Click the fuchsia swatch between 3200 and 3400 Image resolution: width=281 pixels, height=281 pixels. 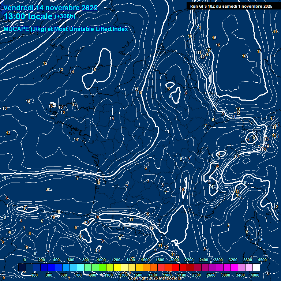click(x=234, y=267)
